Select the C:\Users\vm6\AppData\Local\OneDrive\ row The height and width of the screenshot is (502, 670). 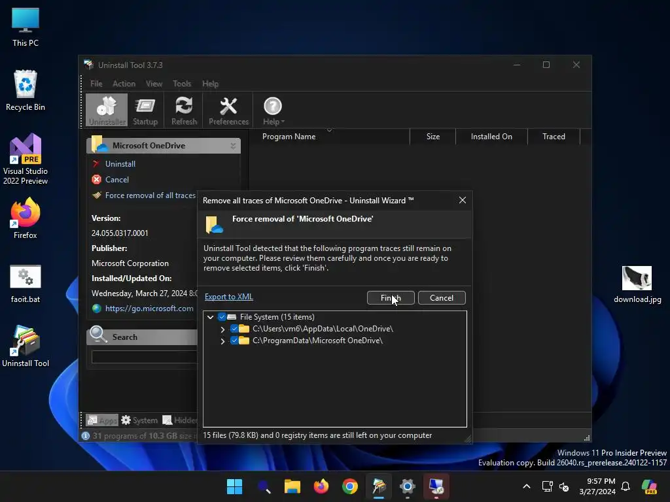click(323, 329)
